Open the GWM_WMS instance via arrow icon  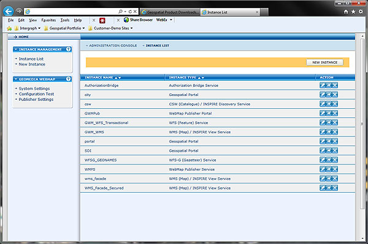tap(329, 131)
